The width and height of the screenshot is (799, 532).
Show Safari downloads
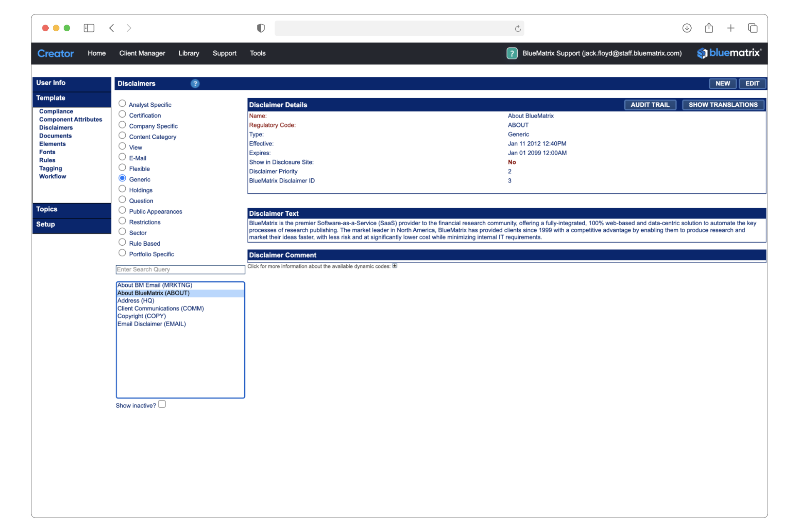tap(687, 28)
